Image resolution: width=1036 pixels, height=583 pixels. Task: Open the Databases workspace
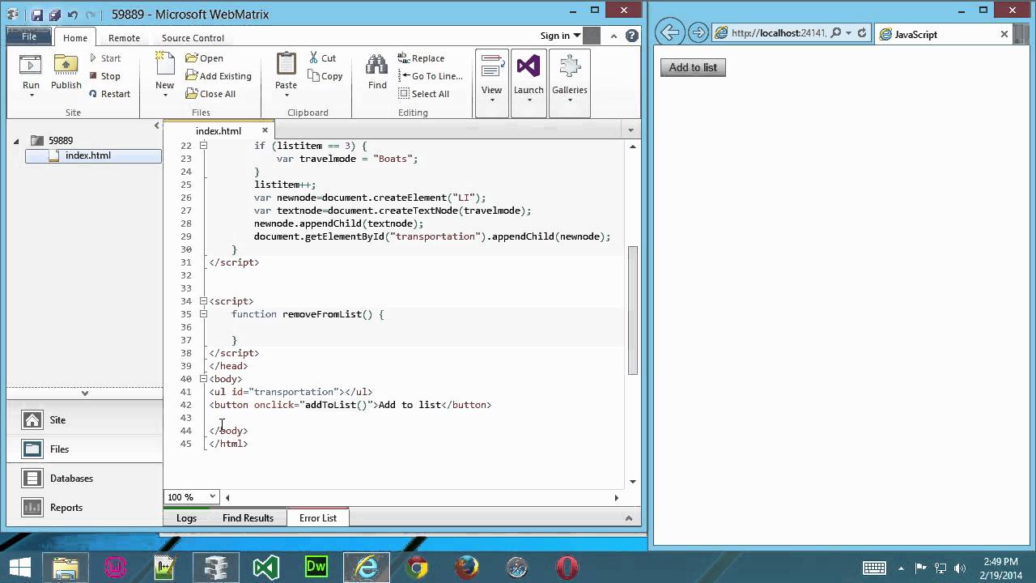coord(84,479)
